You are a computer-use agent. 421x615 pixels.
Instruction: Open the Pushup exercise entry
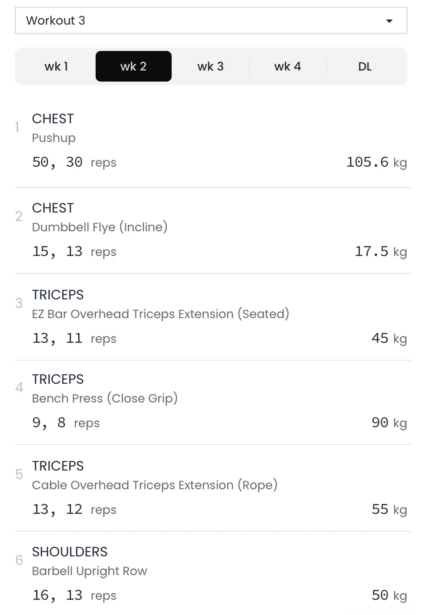[x=54, y=138]
